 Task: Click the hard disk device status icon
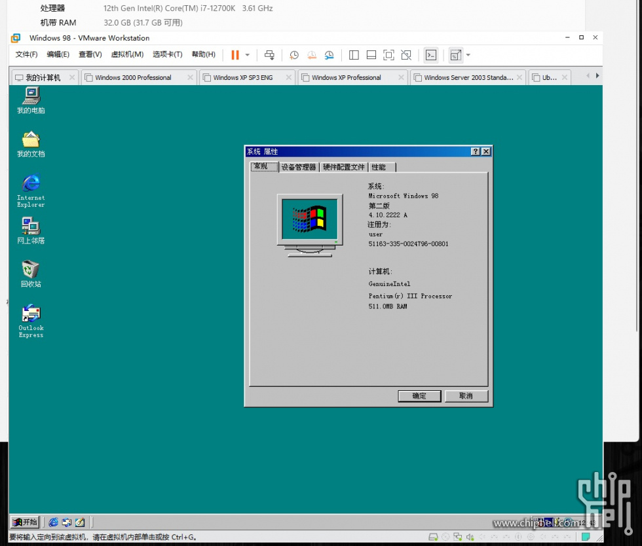[x=433, y=537]
